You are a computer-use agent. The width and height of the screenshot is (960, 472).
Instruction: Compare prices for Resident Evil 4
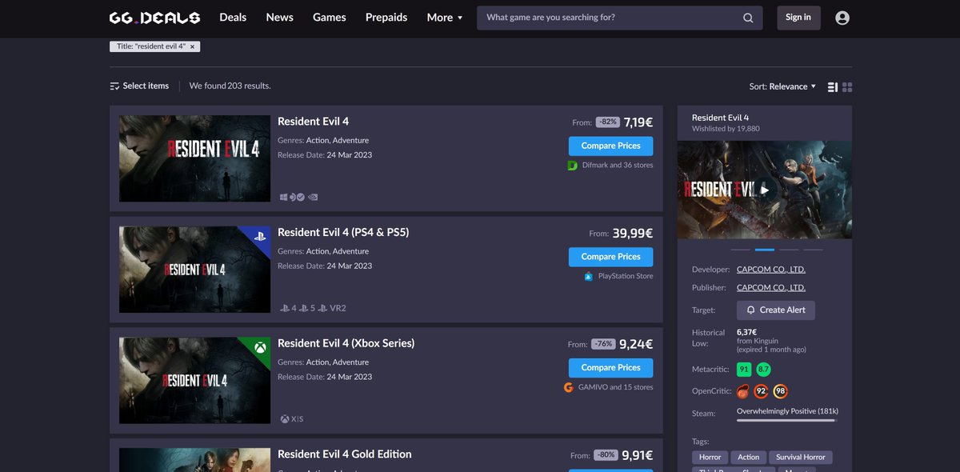[610, 146]
